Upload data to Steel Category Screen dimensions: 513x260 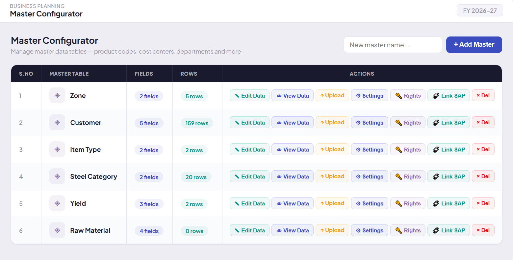[x=332, y=177]
